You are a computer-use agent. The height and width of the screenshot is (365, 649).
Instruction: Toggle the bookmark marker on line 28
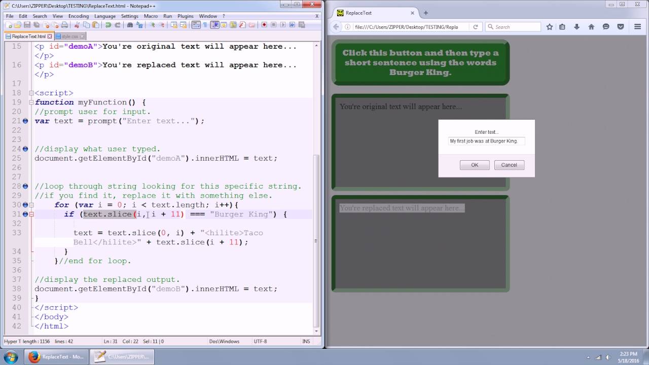(x=25, y=187)
